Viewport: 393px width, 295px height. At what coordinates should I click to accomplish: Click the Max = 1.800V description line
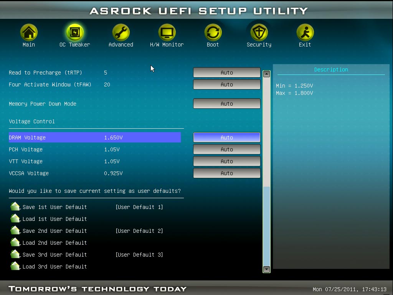[x=294, y=93]
